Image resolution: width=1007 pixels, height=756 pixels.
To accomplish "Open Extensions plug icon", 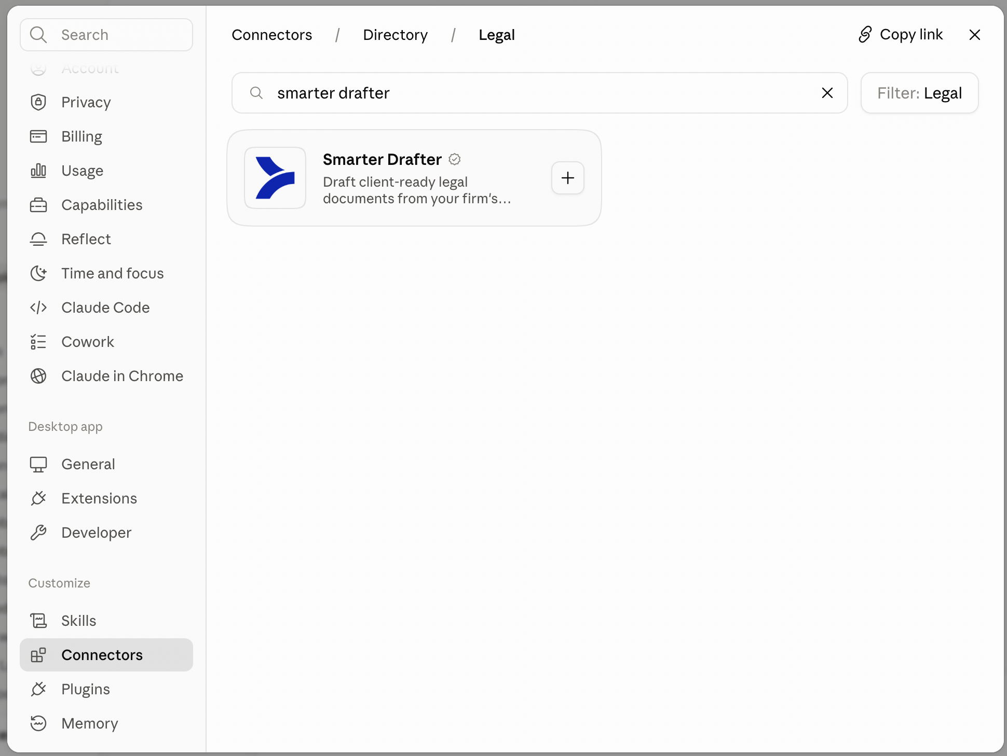I will pos(38,498).
